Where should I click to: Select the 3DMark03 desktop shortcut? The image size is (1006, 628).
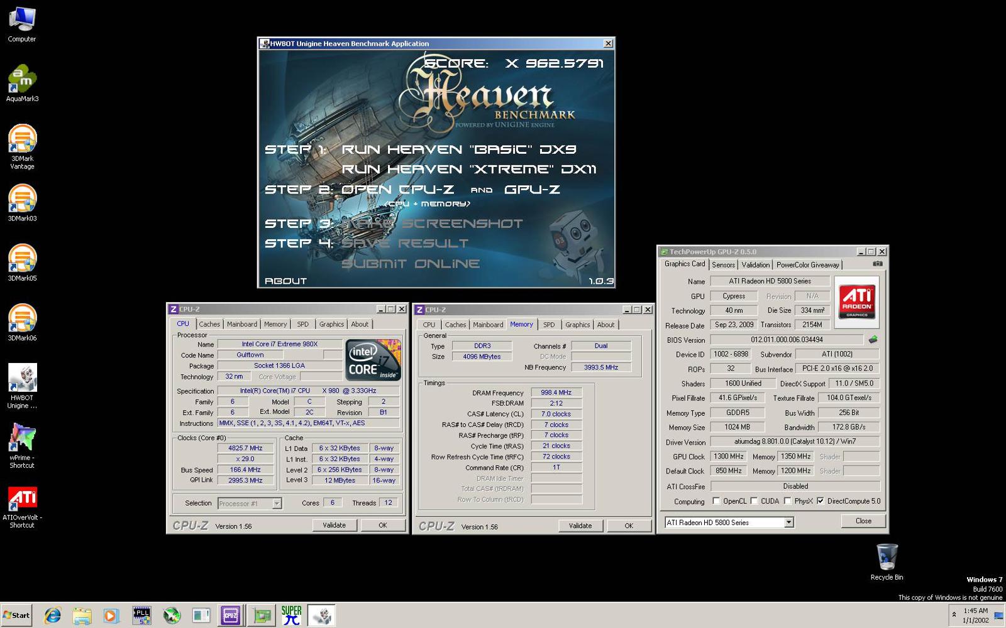click(x=22, y=202)
